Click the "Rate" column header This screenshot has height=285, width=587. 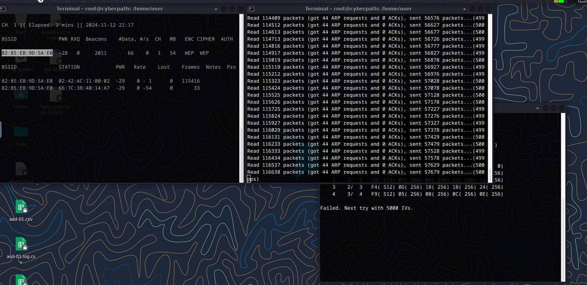[x=139, y=67]
